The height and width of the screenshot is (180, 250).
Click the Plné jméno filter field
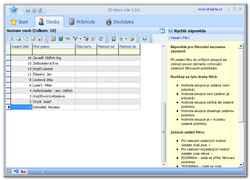coord(54,52)
